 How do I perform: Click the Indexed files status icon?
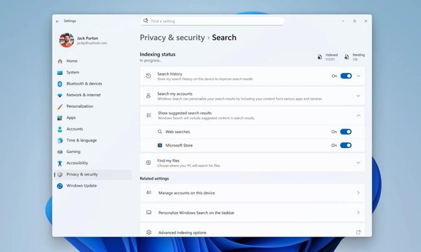(319, 57)
